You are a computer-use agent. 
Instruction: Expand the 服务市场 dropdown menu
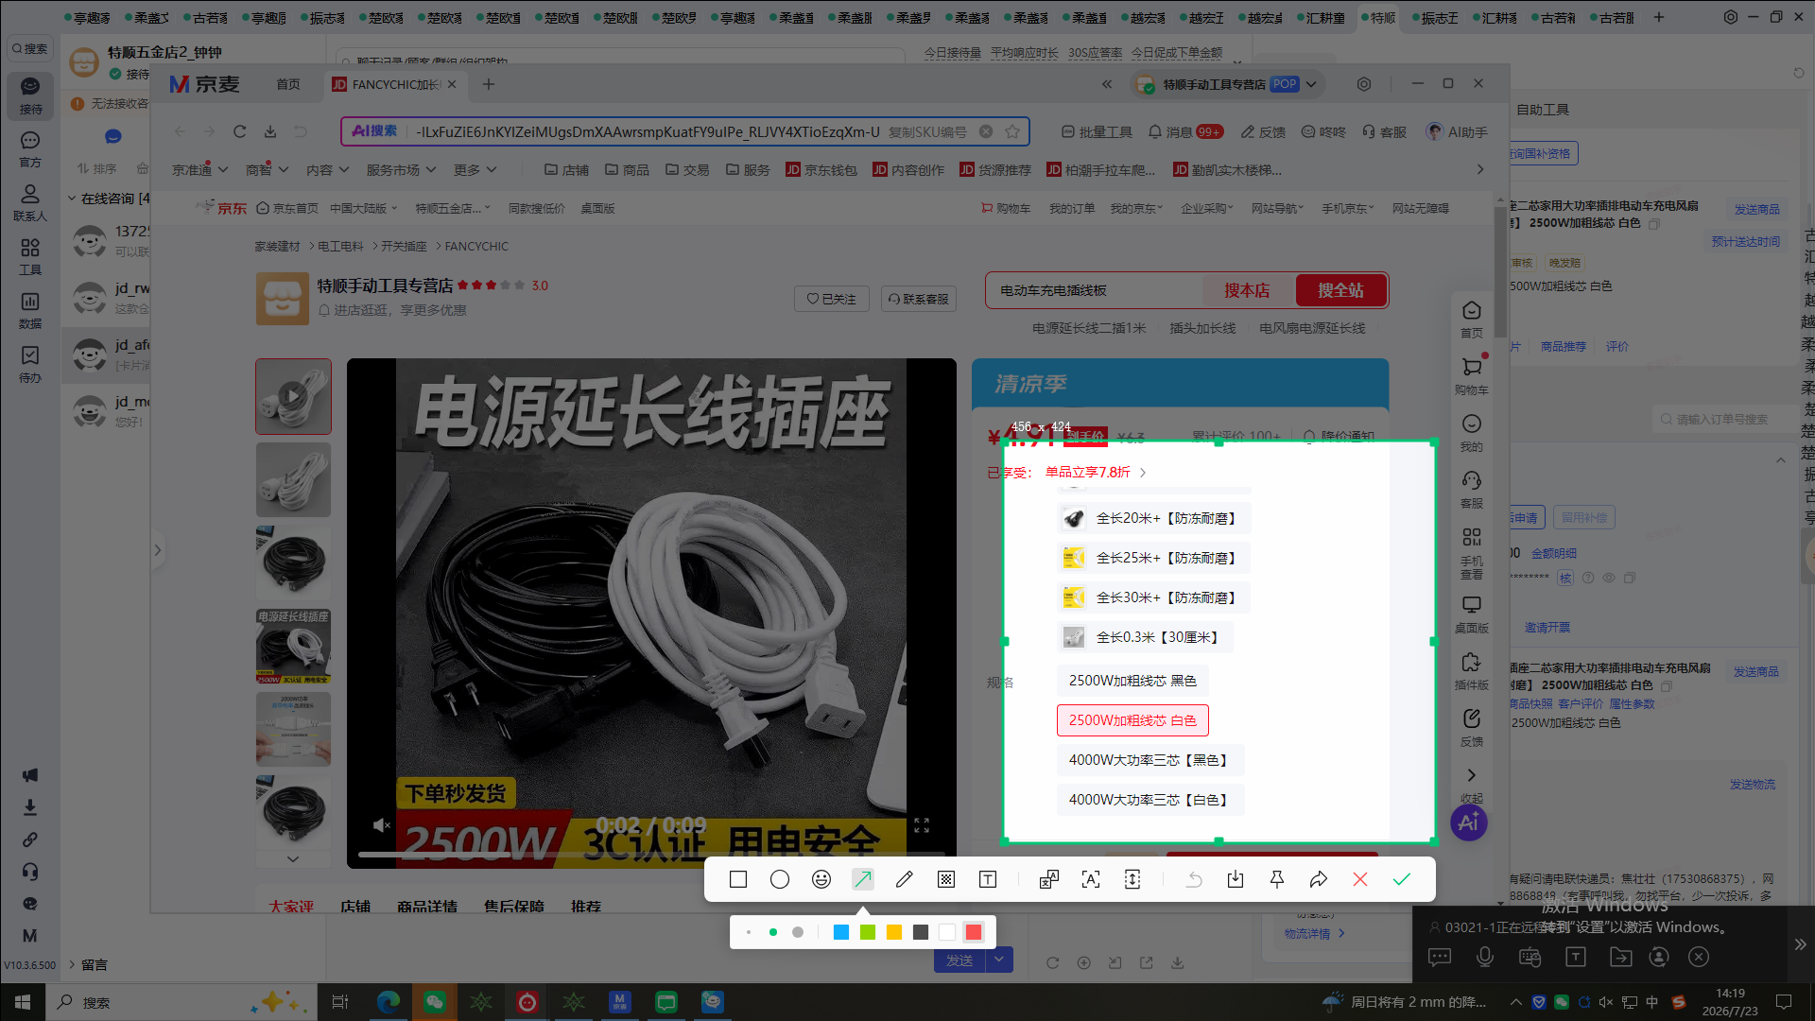point(401,170)
